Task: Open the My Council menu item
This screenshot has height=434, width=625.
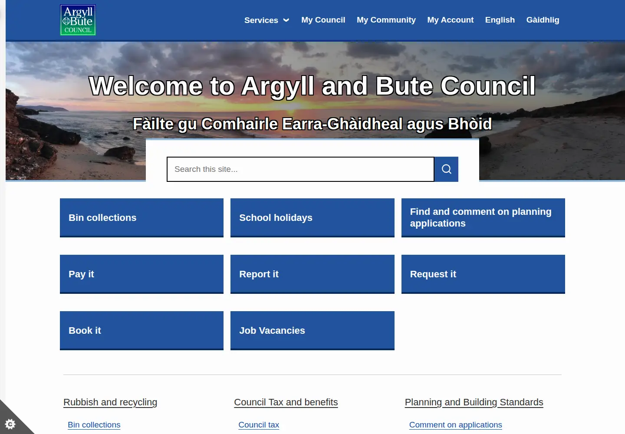Action: point(323,20)
